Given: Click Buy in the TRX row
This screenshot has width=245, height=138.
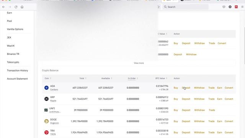Looking at the screenshot, I should (x=176, y=132).
